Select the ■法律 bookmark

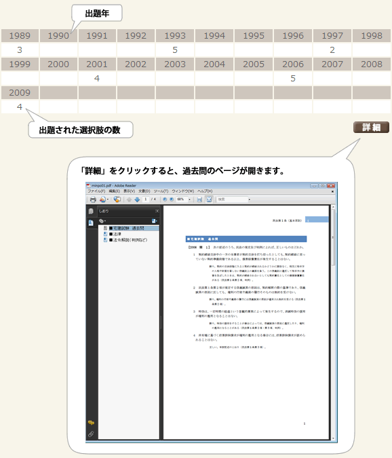tap(115, 234)
